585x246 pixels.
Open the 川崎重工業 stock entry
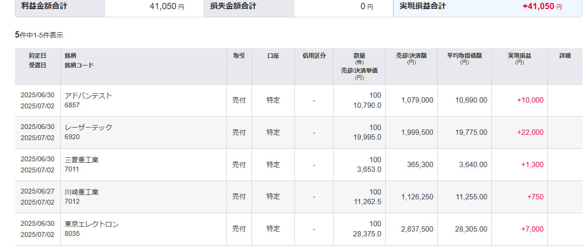(x=82, y=192)
